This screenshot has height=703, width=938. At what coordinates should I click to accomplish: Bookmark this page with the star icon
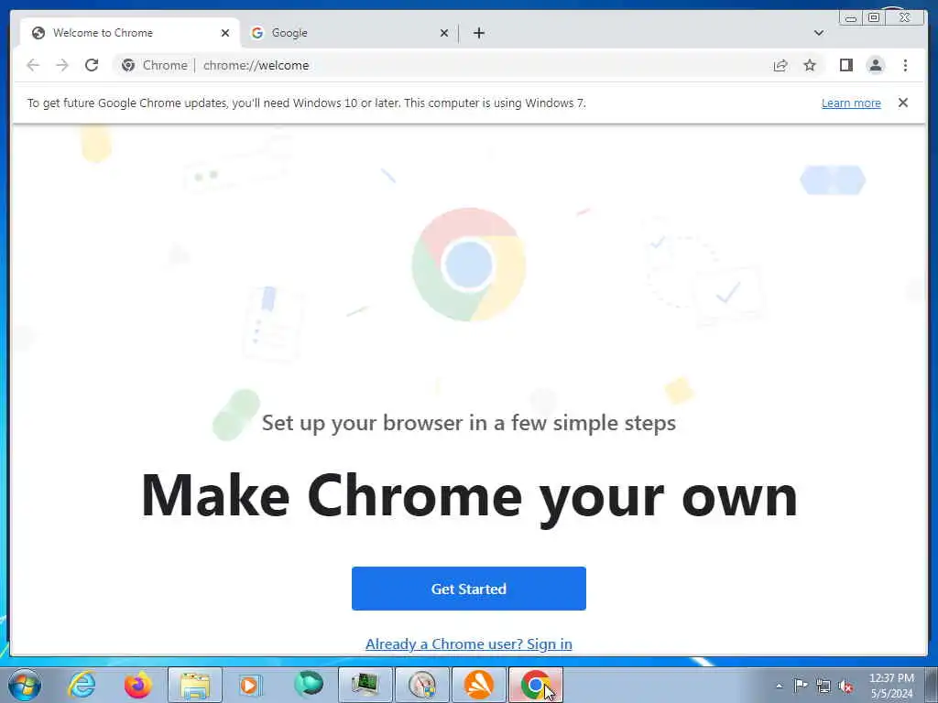coord(810,65)
